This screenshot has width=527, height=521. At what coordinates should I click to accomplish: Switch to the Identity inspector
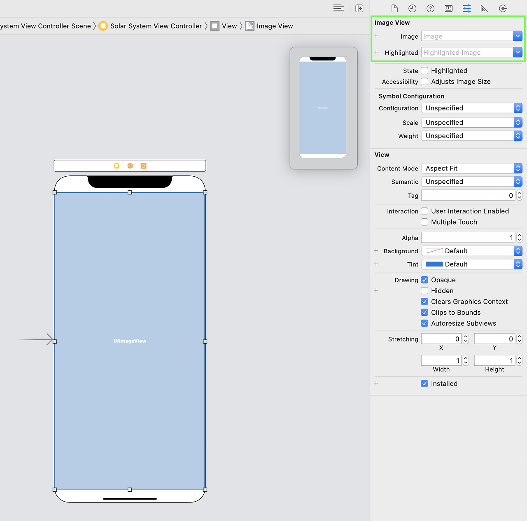(449, 9)
